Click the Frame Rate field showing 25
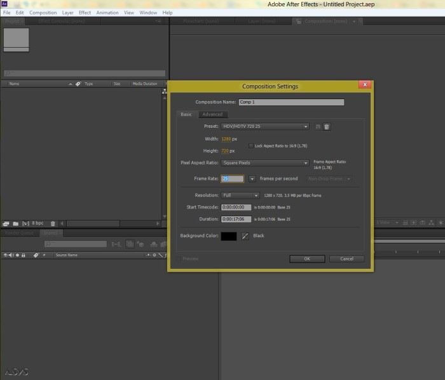Image resolution: width=445 pixels, height=380 pixels. coord(233,179)
